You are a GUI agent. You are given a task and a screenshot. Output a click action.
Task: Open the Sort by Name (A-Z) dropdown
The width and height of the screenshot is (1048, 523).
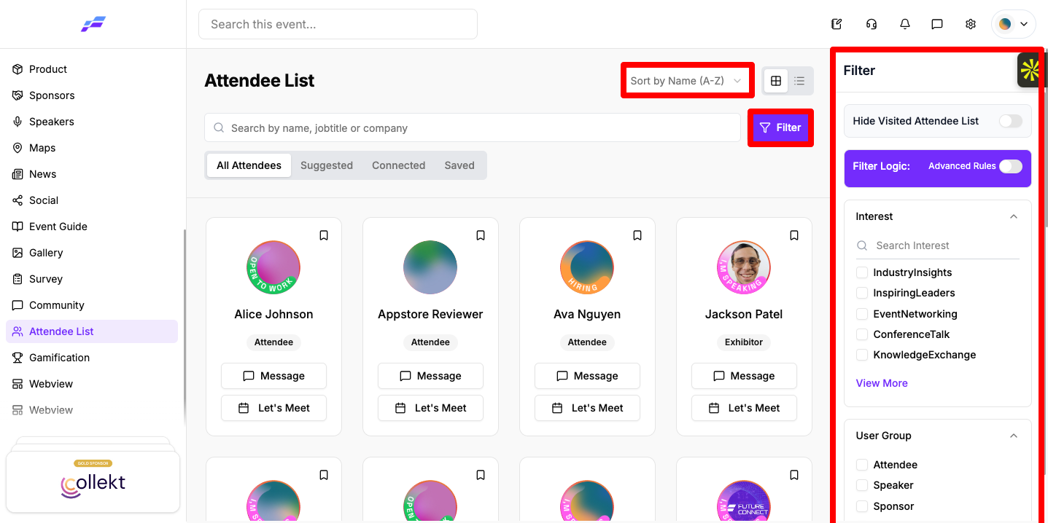coord(687,81)
